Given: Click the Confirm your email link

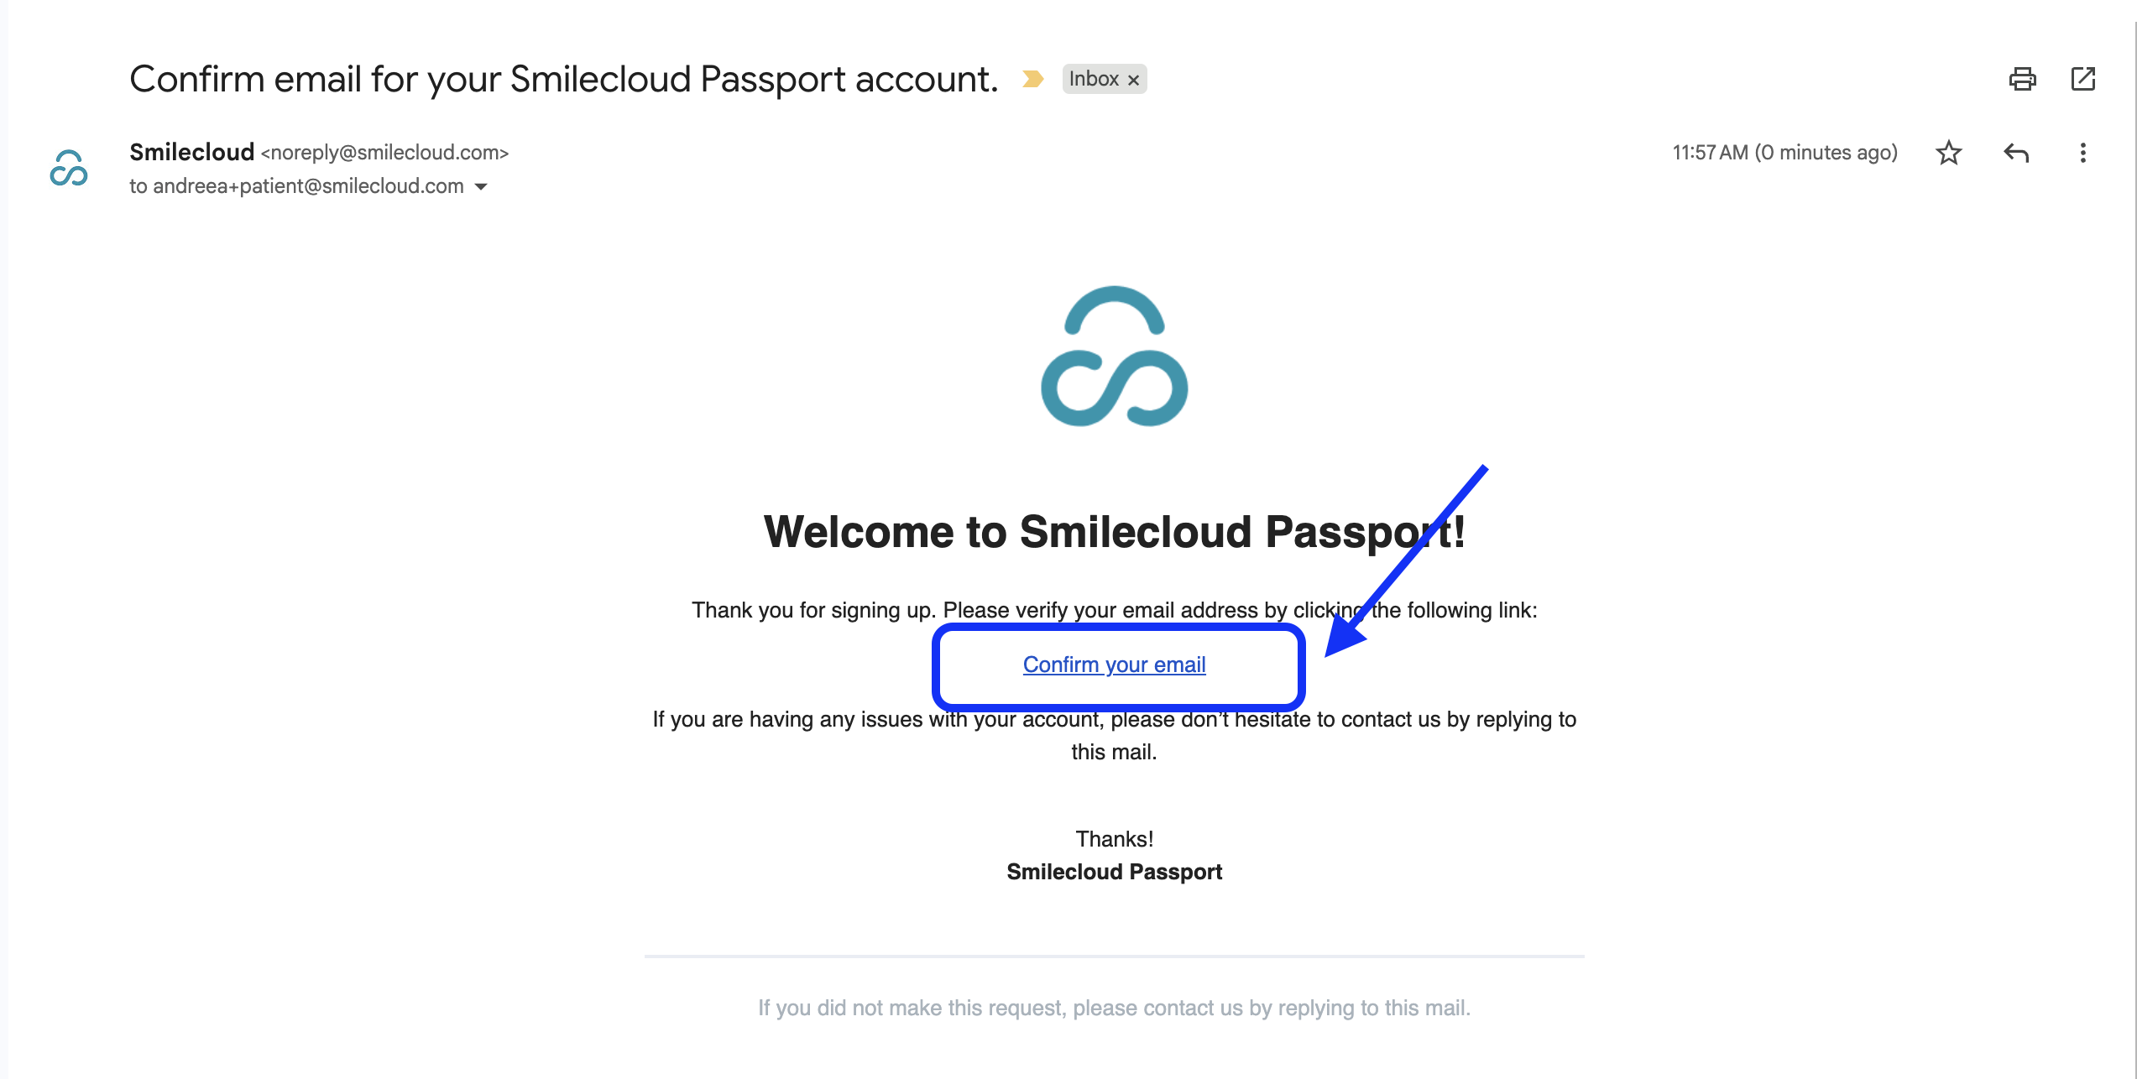Looking at the screenshot, I should point(1114,665).
